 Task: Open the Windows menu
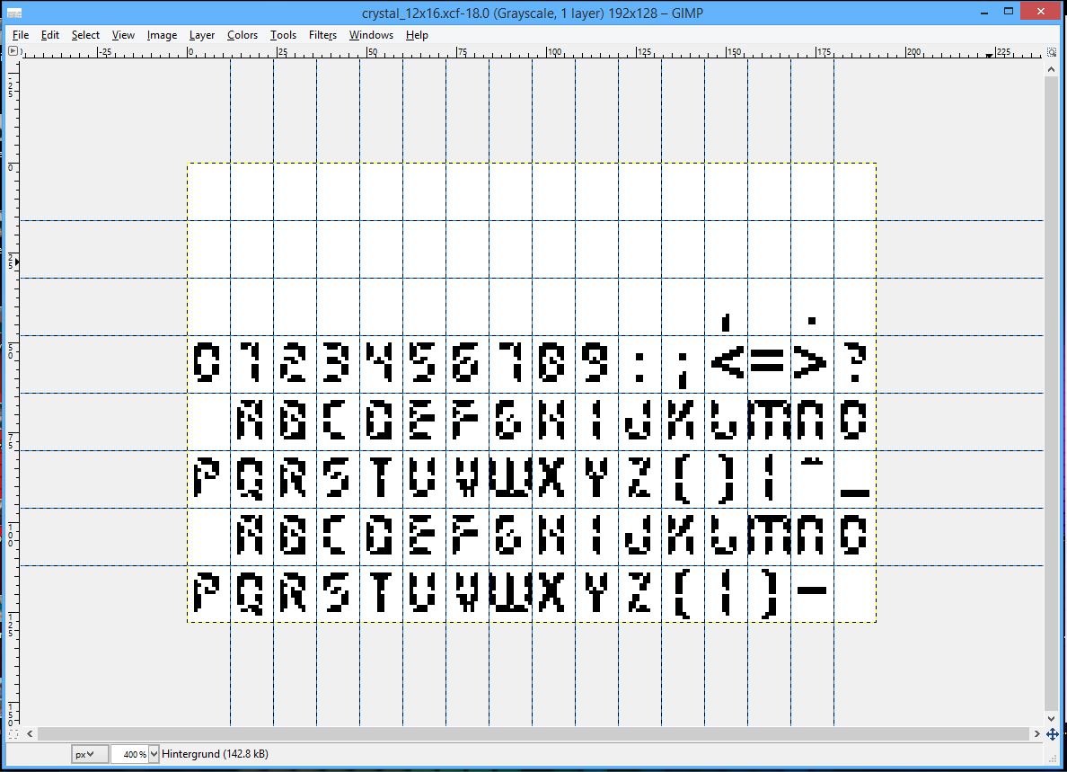coord(371,35)
